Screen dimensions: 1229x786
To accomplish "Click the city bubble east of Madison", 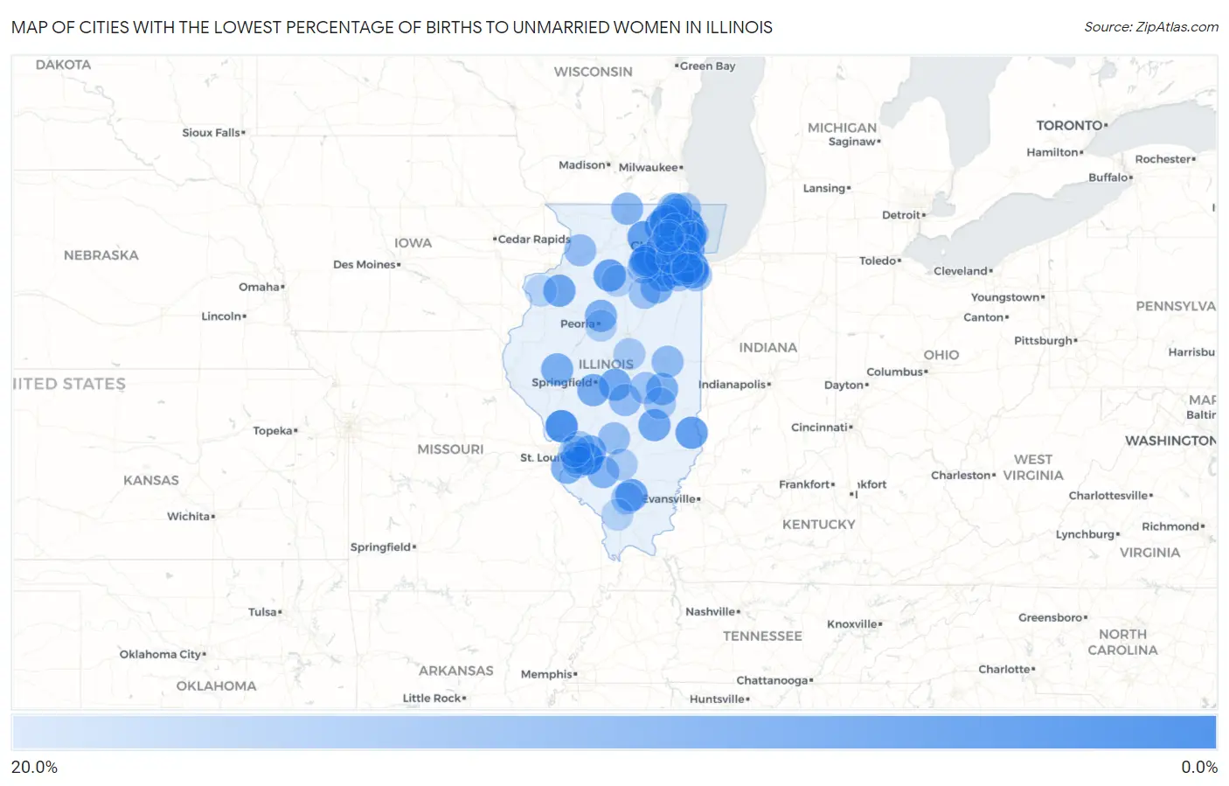I will [x=627, y=208].
